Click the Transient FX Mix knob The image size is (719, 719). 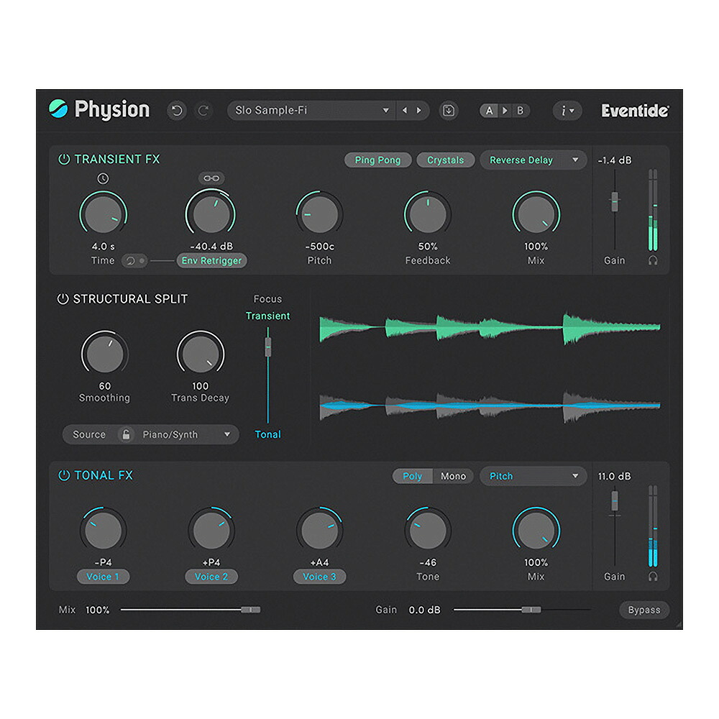pos(536,214)
